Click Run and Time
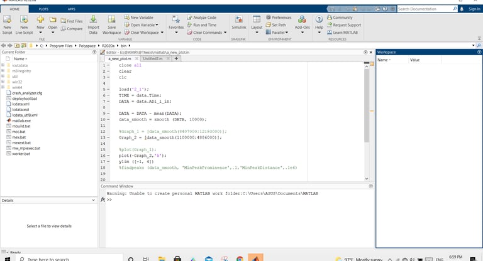The height and width of the screenshot is (261, 483). coord(202,25)
